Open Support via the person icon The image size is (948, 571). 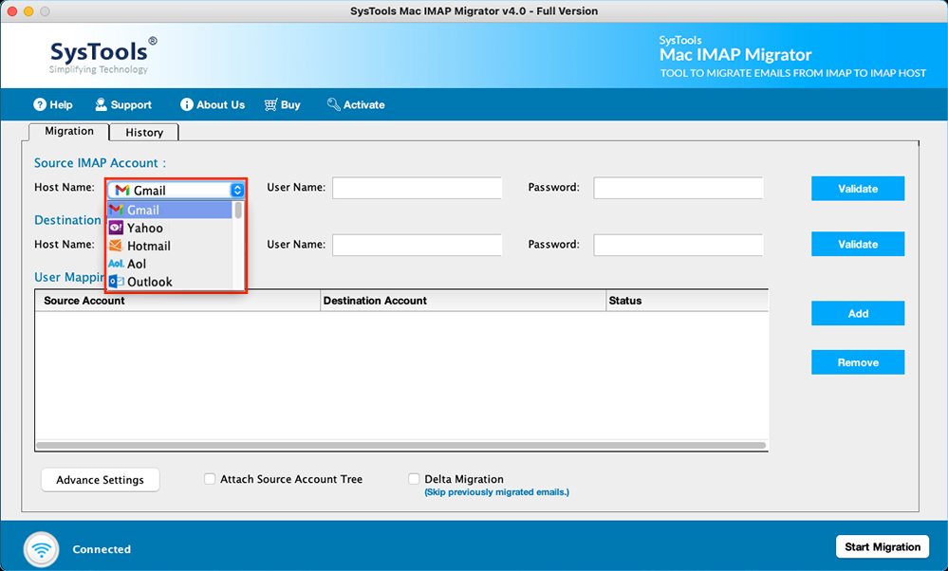(x=101, y=104)
